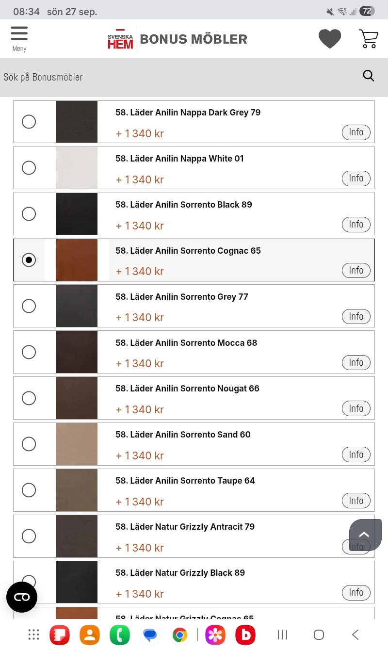Viewport: 388px width, 650px height.
Task: Tap the search magnifier icon
Action: (x=369, y=76)
